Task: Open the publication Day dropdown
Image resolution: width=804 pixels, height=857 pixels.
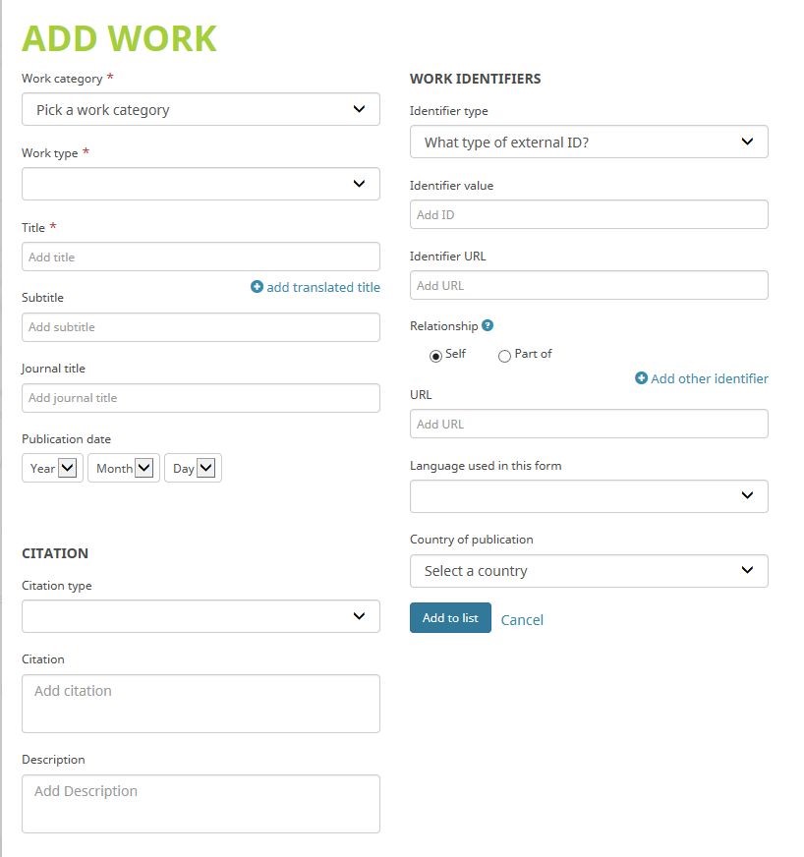Action: 193,469
